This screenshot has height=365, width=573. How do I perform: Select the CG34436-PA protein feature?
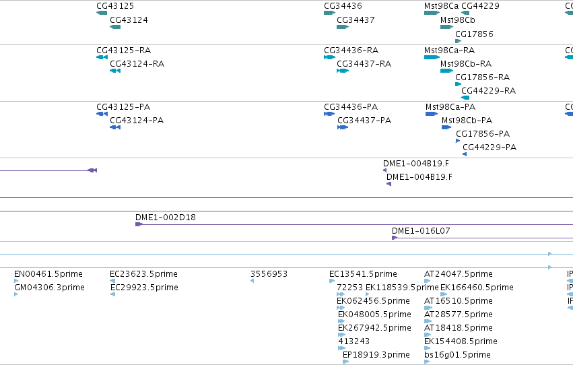tap(329, 114)
